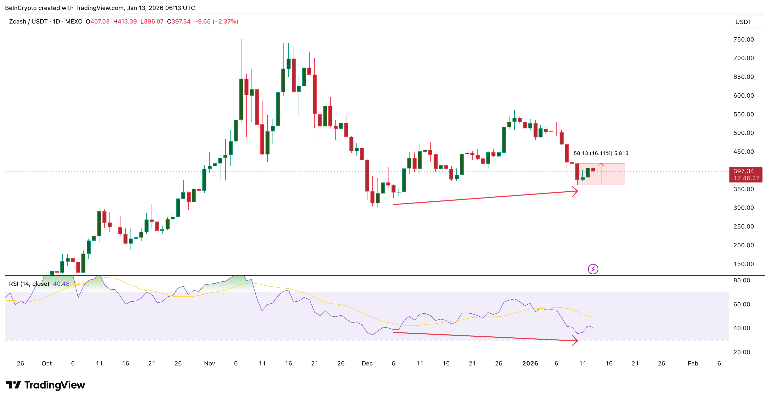Click the purple lightning bolt icon on the chart
The height and width of the screenshot is (400, 770).
coord(593,269)
